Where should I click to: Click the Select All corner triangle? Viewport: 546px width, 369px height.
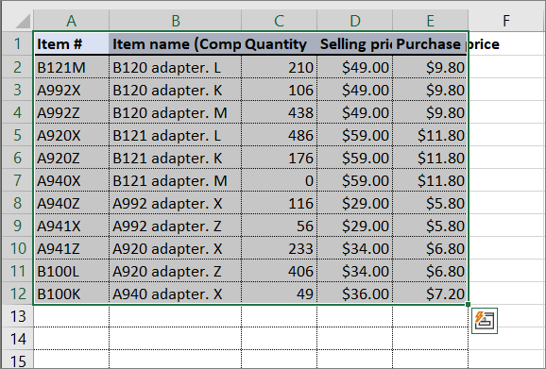tap(23, 21)
